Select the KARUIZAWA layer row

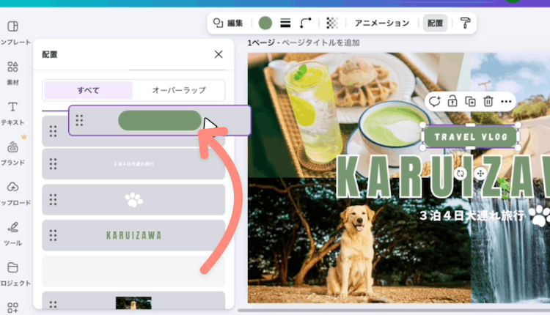[x=133, y=235]
